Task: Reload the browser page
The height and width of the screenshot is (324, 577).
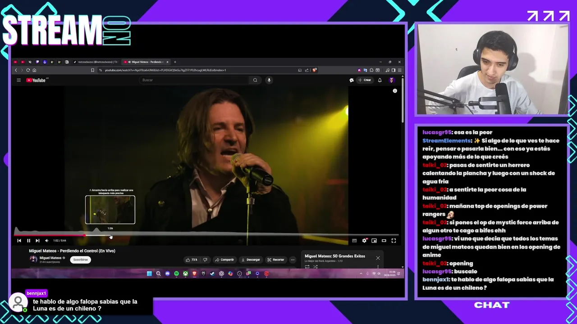Action: pos(28,70)
